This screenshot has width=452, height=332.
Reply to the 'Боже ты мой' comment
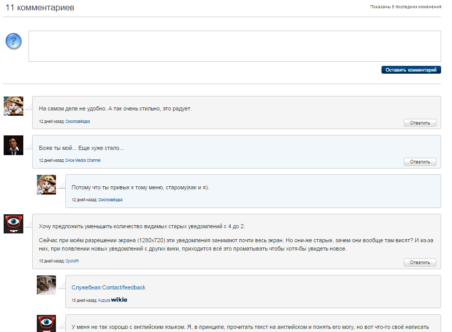[x=420, y=162]
